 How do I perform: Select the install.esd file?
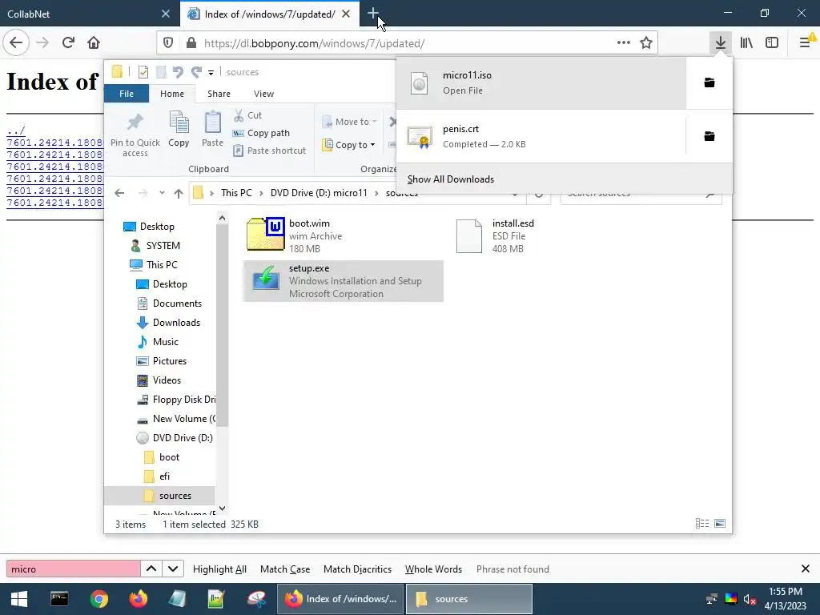pos(546,236)
